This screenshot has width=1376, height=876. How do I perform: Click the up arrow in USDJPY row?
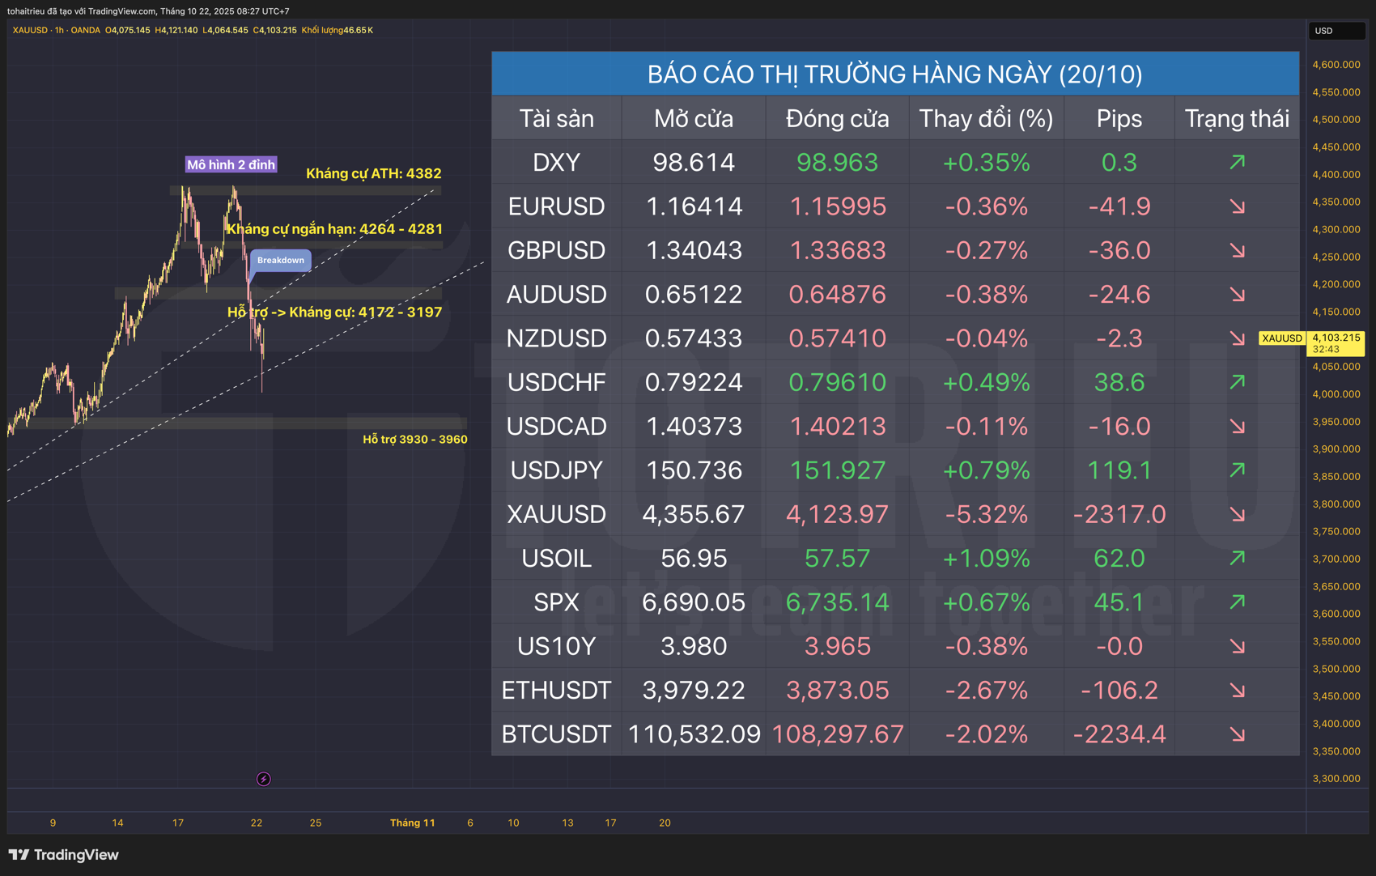[1237, 470]
